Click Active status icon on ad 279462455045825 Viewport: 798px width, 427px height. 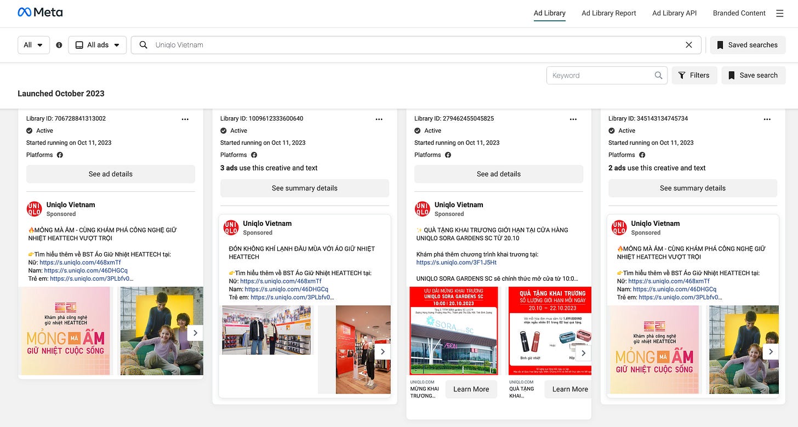(418, 131)
